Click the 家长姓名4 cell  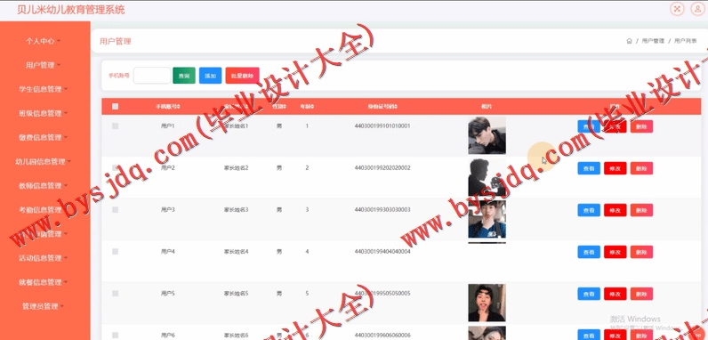pos(237,251)
